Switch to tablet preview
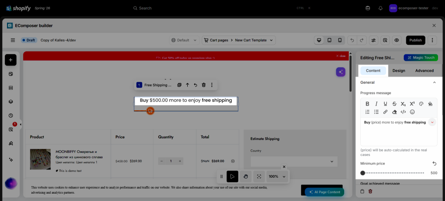 click(329, 40)
